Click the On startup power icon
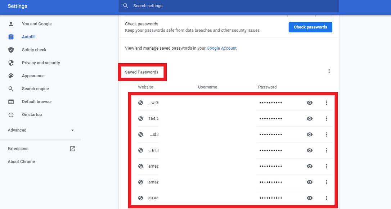Viewport: 391px width, 209px height. (11, 115)
